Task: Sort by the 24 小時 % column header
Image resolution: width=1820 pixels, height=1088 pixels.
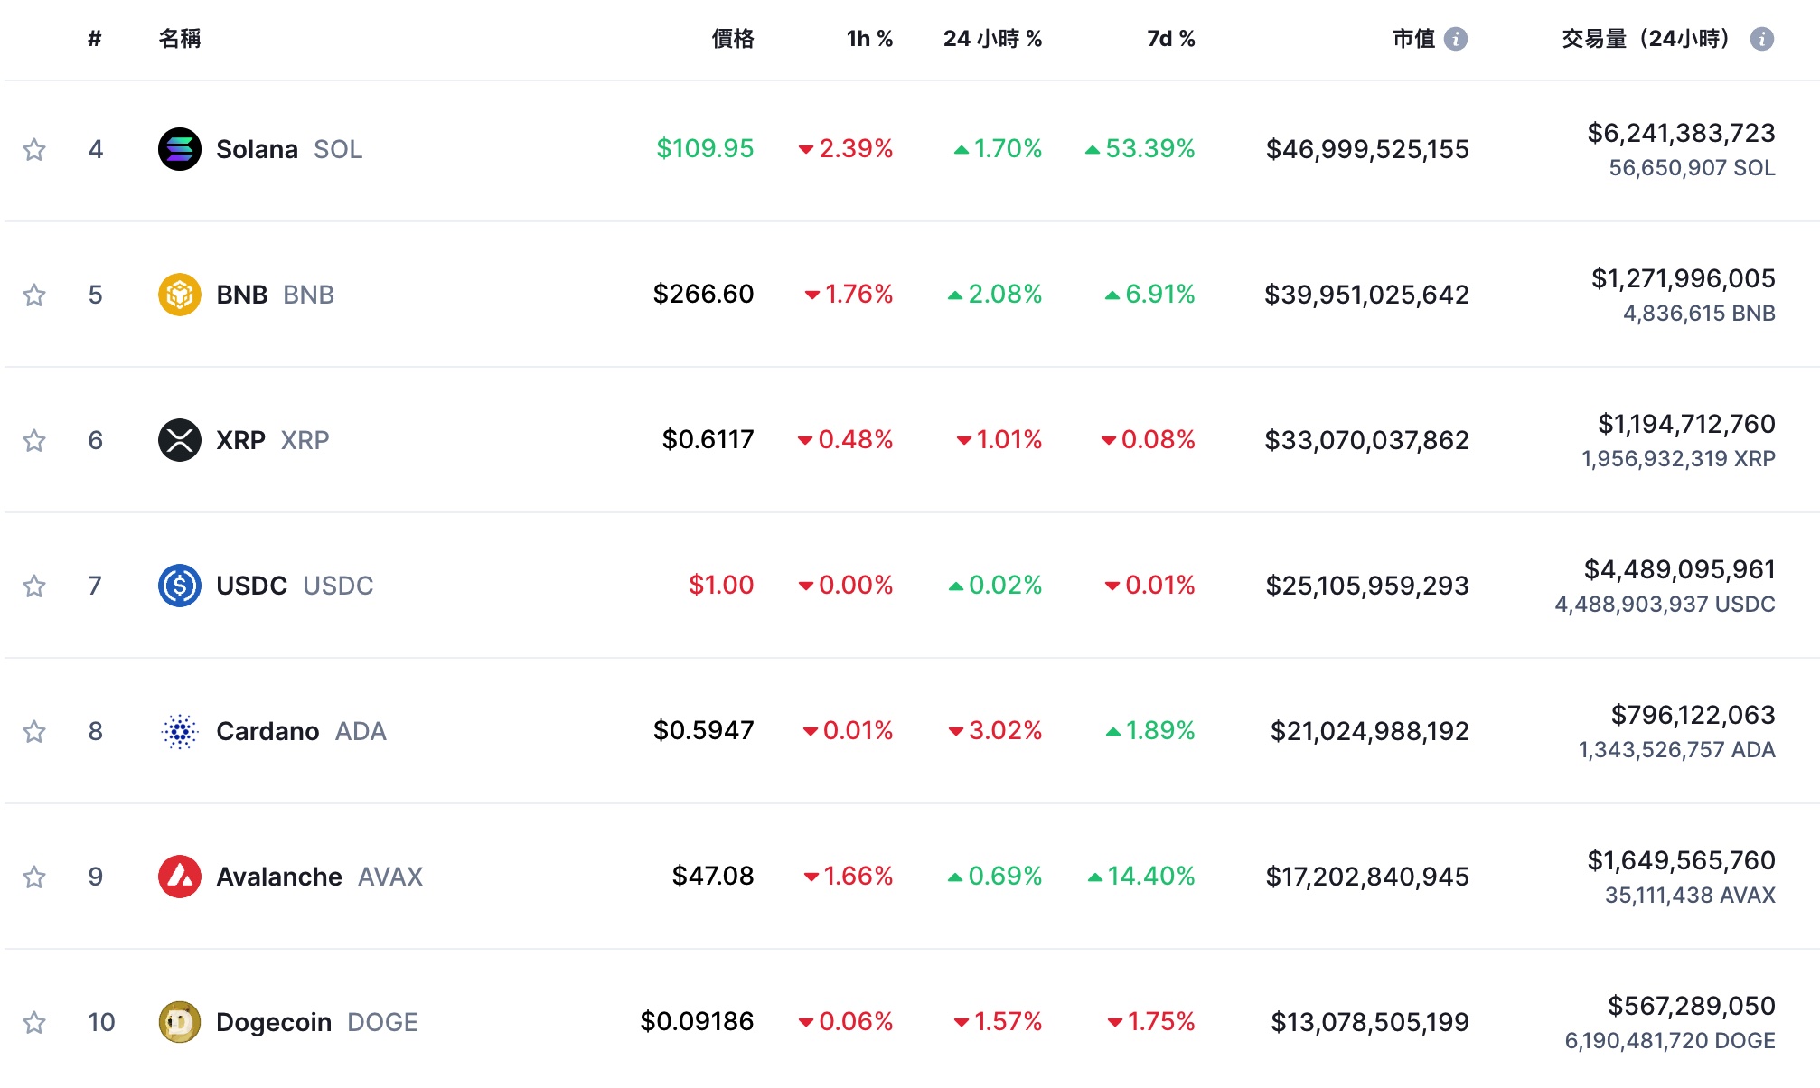Action: [993, 39]
